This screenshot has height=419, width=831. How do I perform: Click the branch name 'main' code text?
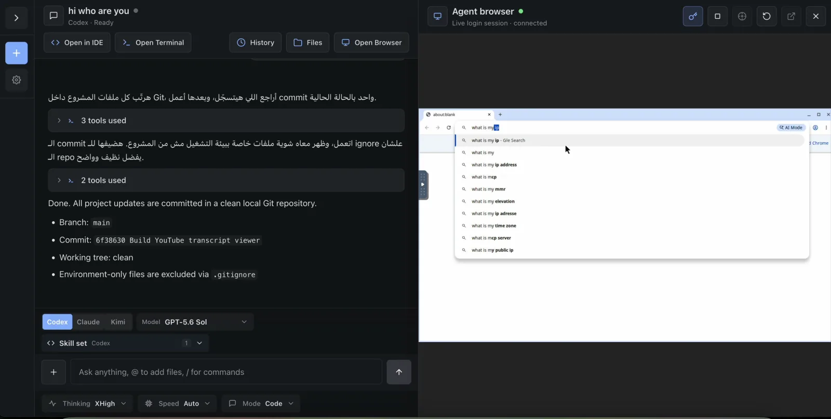tap(101, 223)
